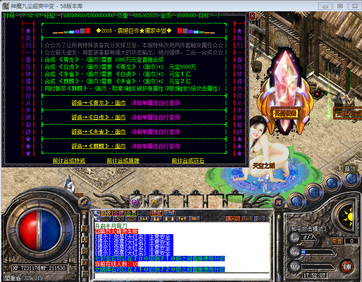The height and width of the screenshot is (282, 362).
Task: Open the skills sparkle round icon
Action: [332, 183]
